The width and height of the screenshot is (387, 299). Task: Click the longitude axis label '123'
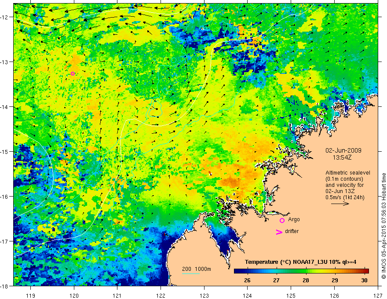pyautogui.click(x=204, y=295)
